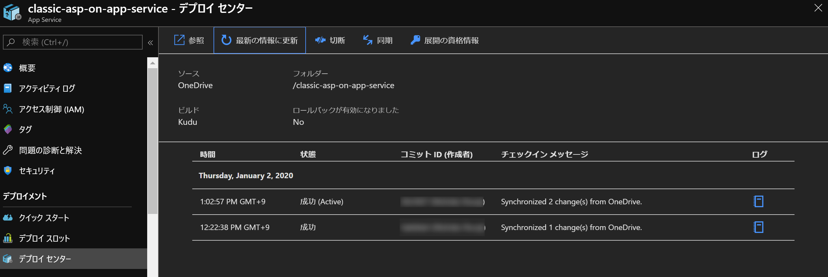Open 参照 (Browse) in toolbar
828x277 pixels.
[189, 40]
